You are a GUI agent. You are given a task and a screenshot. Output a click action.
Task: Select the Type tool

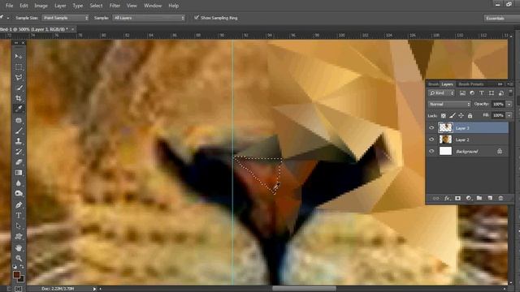pyautogui.click(x=19, y=216)
